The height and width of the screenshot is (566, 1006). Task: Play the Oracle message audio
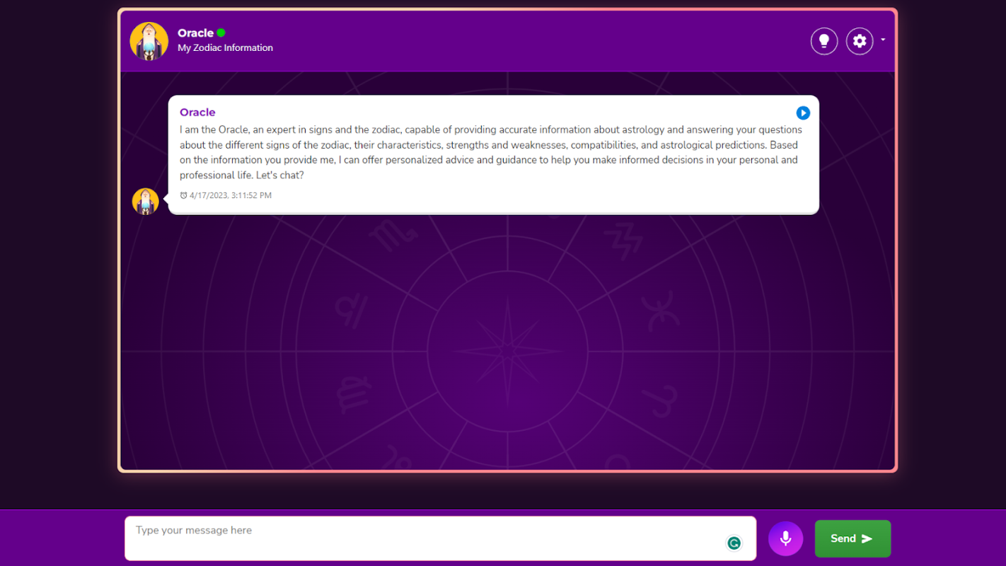803,113
